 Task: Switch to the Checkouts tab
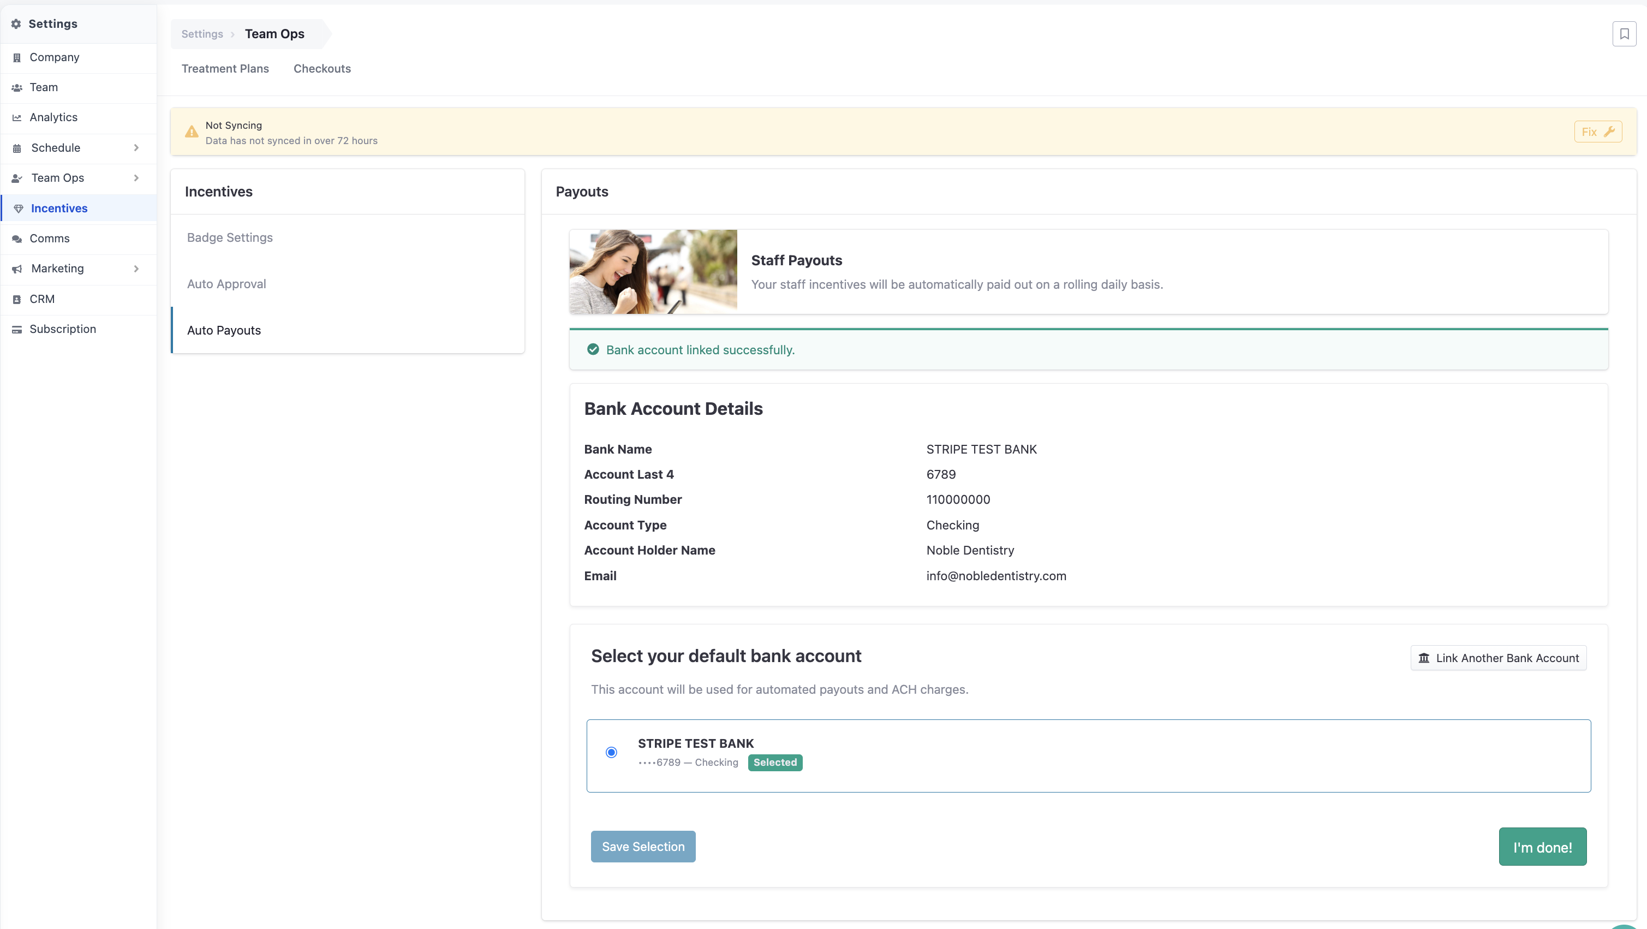click(x=322, y=68)
